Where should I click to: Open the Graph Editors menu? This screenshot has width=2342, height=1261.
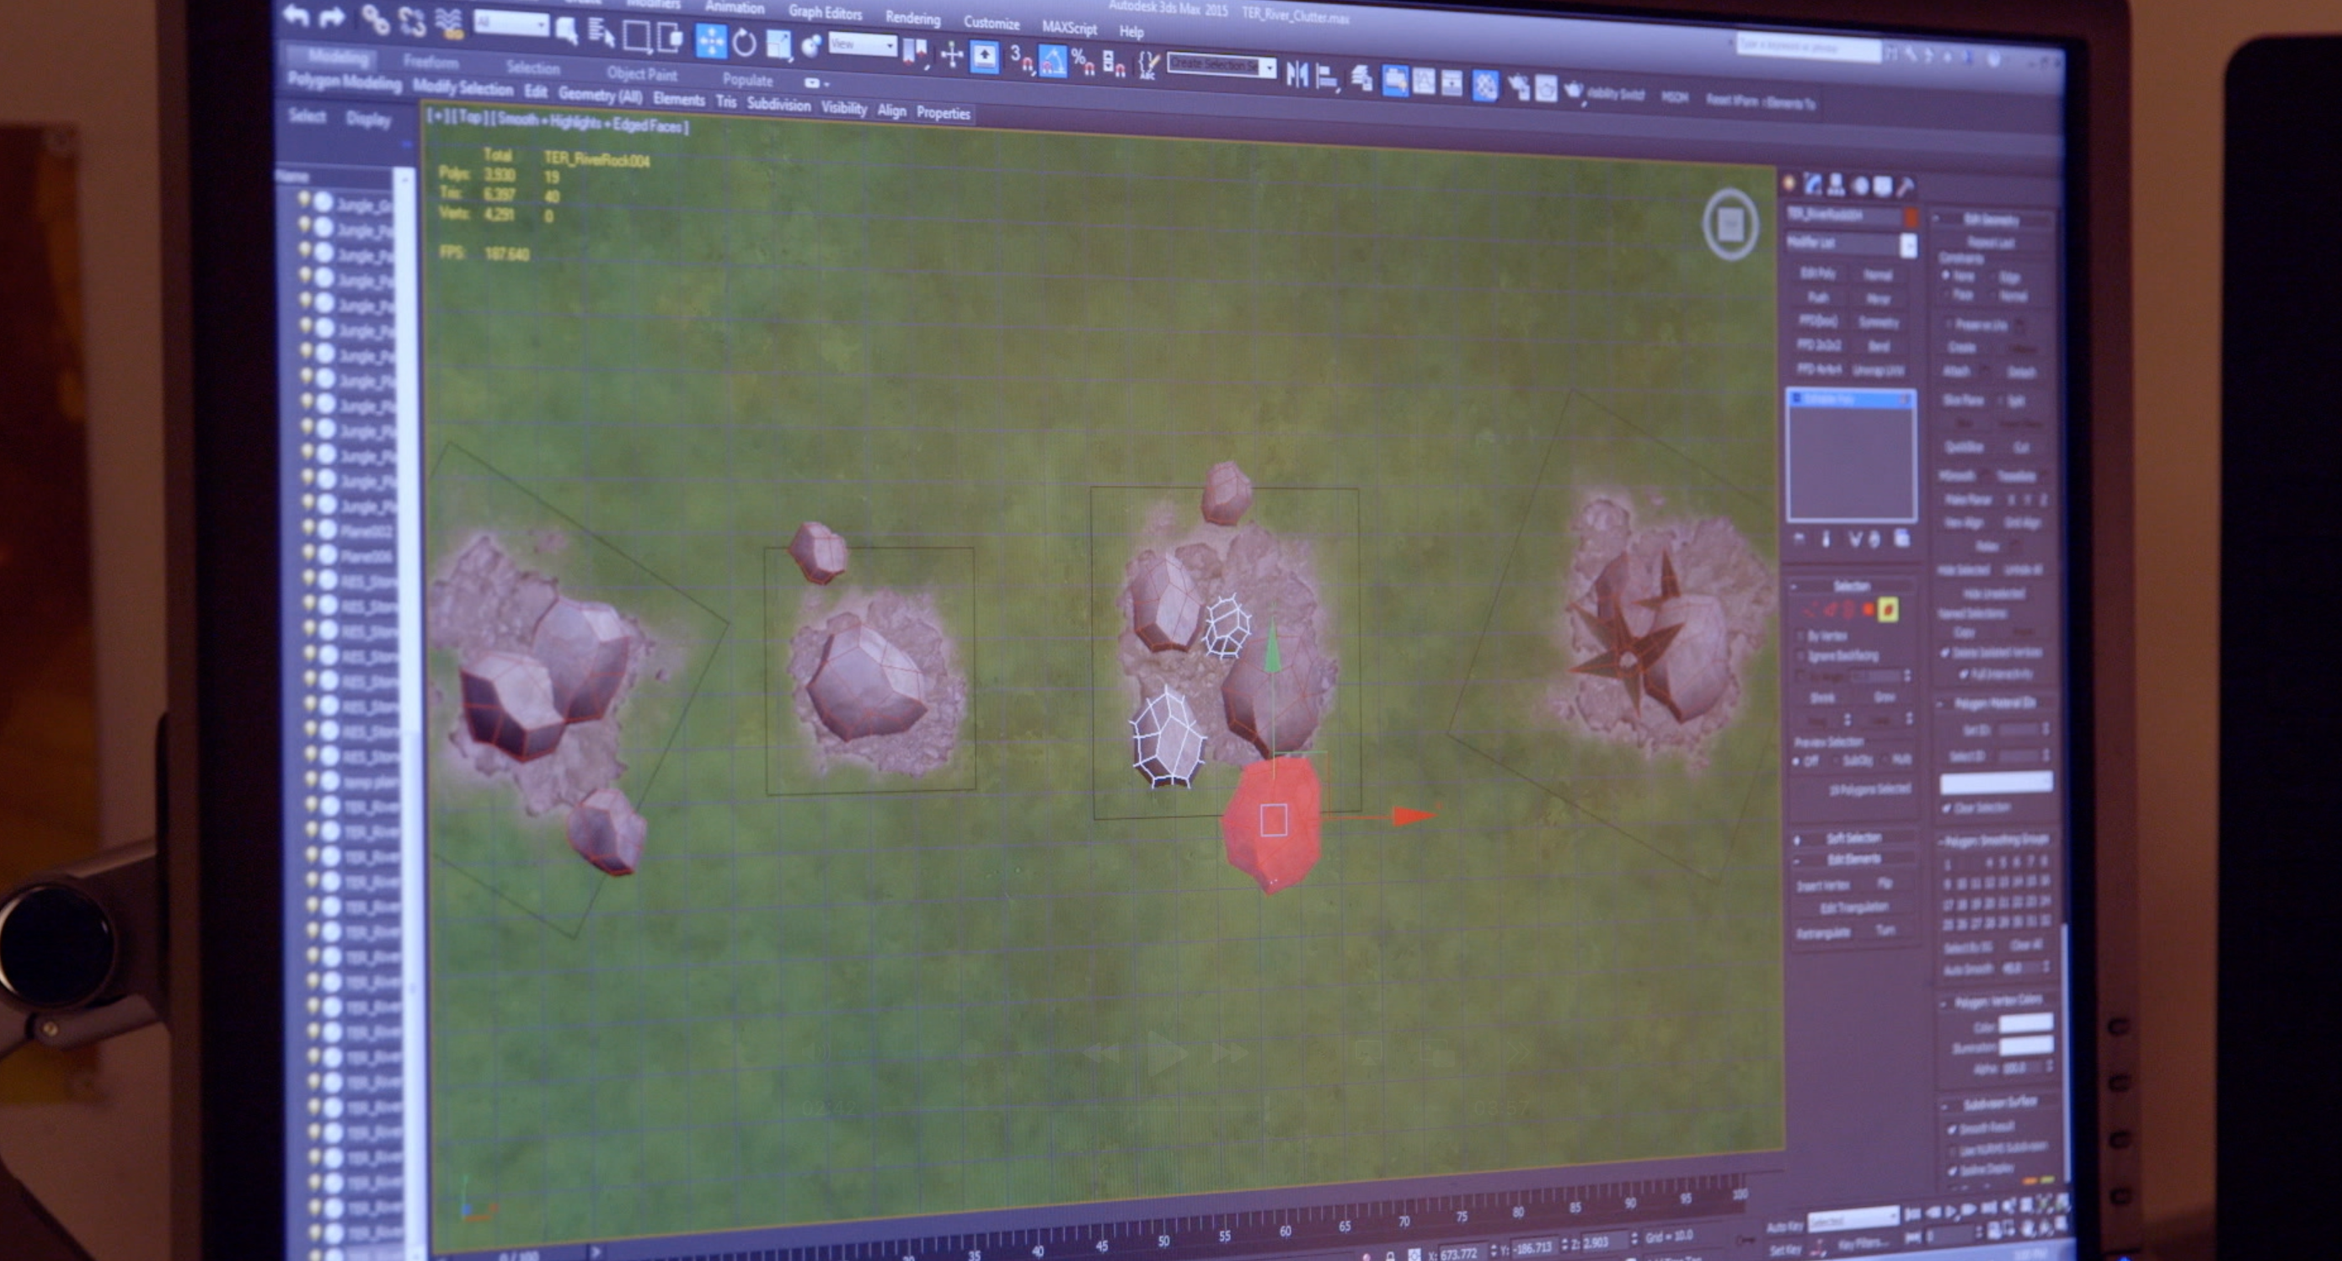point(825,12)
